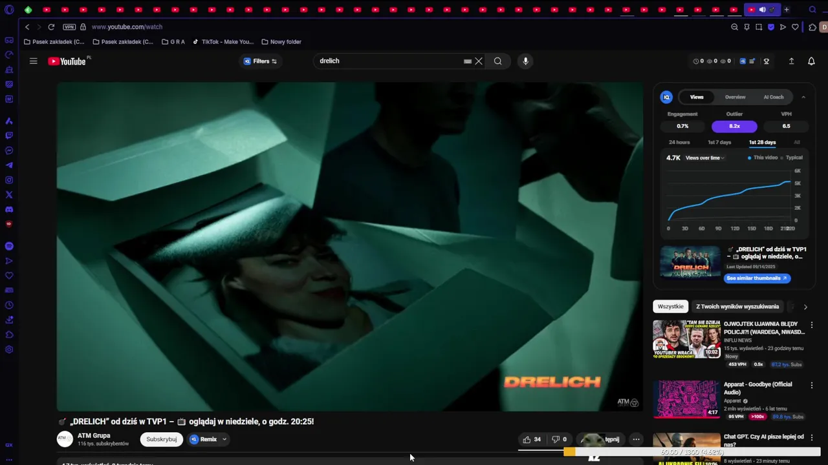
Task: Open the Opera GX main menu logo
Action: point(9,10)
